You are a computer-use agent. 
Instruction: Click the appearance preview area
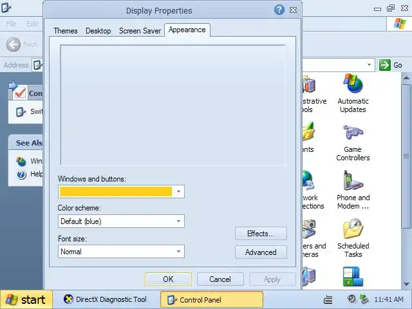pyautogui.click(x=173, y=105)
